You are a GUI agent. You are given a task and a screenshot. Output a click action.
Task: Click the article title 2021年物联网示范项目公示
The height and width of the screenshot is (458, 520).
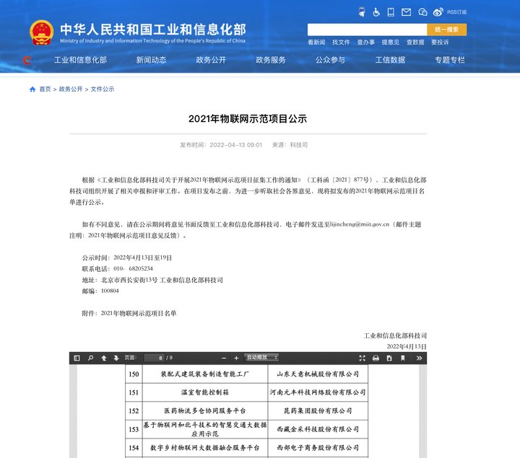[x=248, y=118]
